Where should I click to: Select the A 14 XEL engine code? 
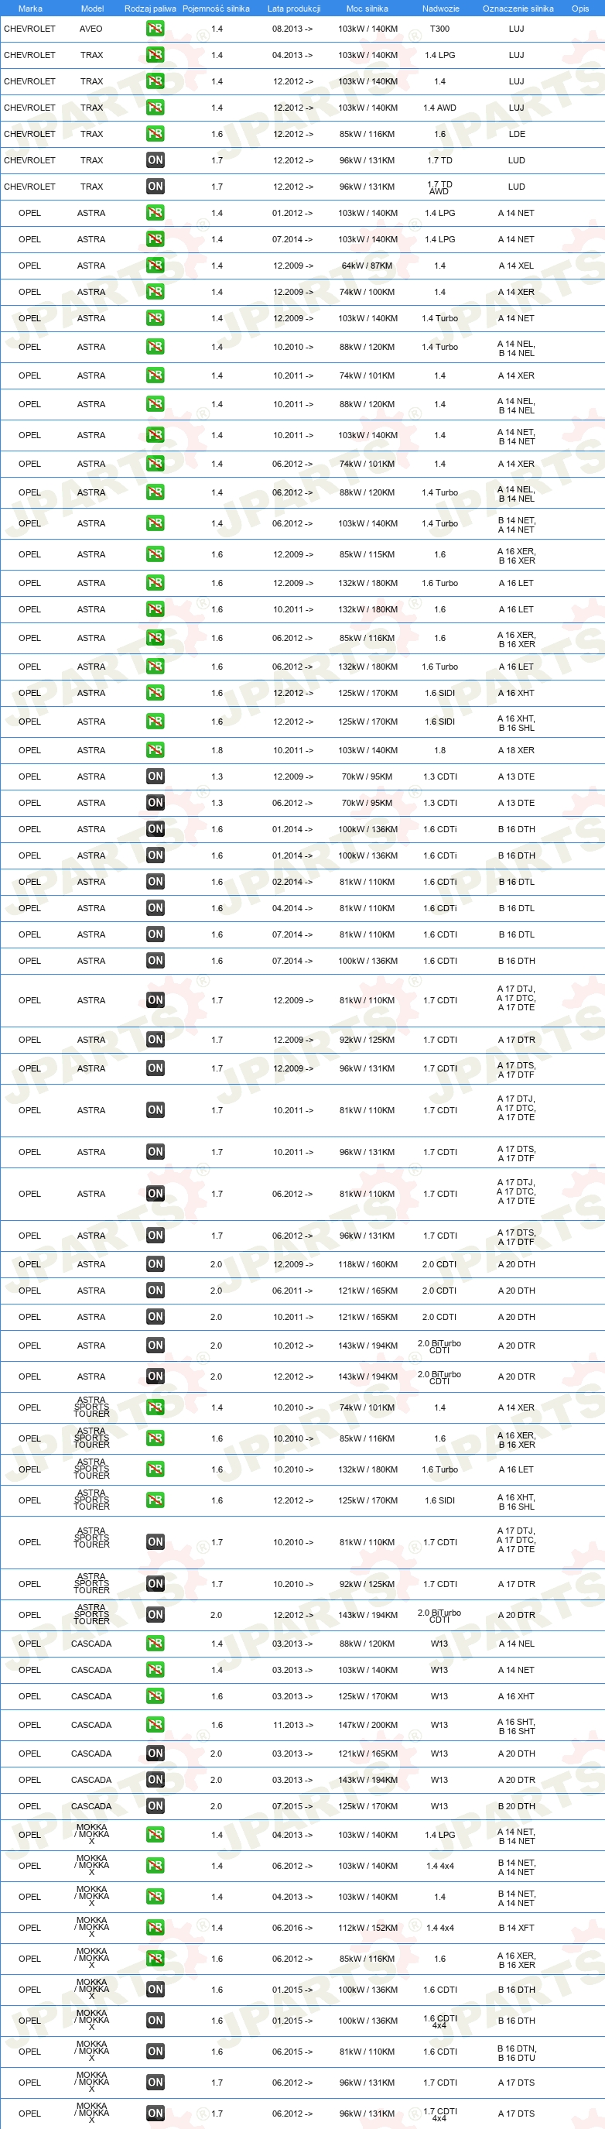click(x=517, y=266)
